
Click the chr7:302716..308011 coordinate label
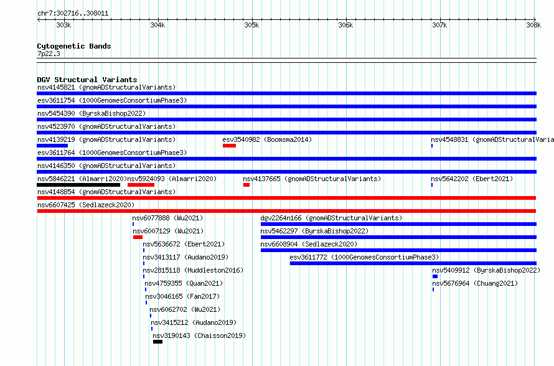73,14
